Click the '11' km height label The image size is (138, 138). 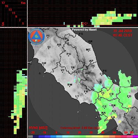(14, 13)
